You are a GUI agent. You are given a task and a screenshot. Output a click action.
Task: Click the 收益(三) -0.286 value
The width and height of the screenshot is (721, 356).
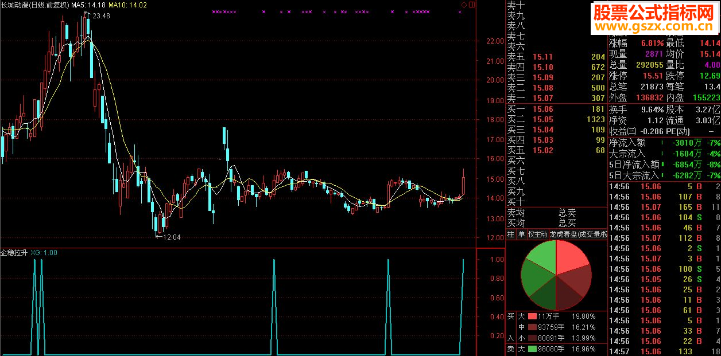point(650,131)
